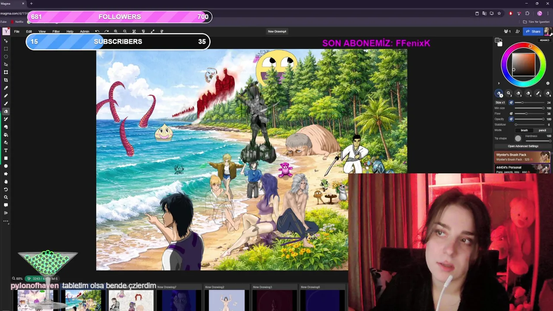Click the hex color field 464443
This screenshot has width=553, height=311.
coord(544,40)
